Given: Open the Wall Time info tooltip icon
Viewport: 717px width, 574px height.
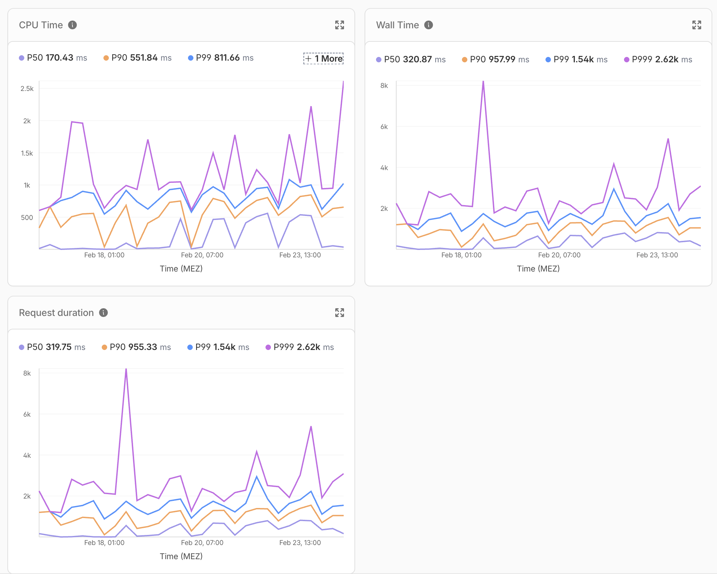Looking at the screenshot, I should 428,25.
